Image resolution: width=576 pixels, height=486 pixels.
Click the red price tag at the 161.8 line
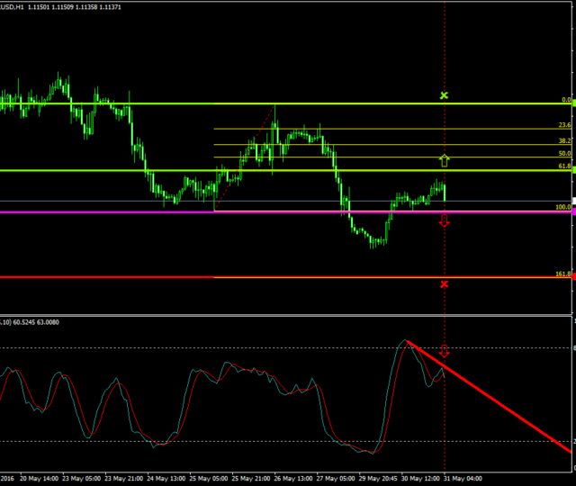[573, 277]
